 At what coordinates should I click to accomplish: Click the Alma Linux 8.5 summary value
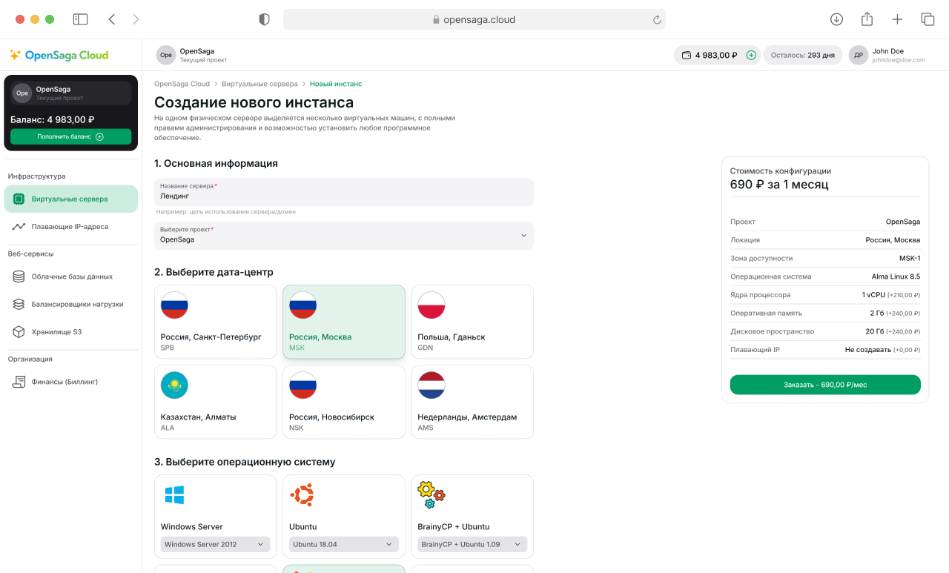pos(896,276)
